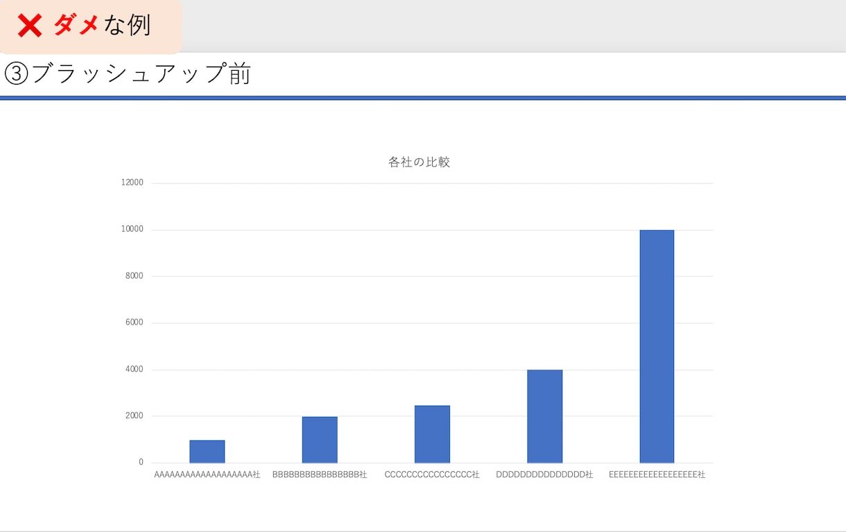
Task: Click the y-axis value 0
Action: point(141,462)
